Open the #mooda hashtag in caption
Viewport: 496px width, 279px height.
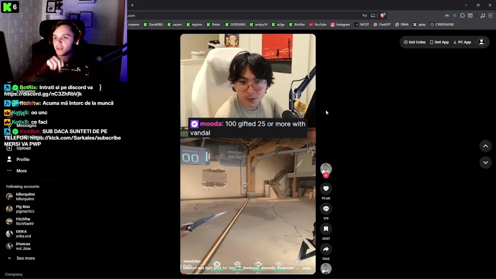pos(268,268)
